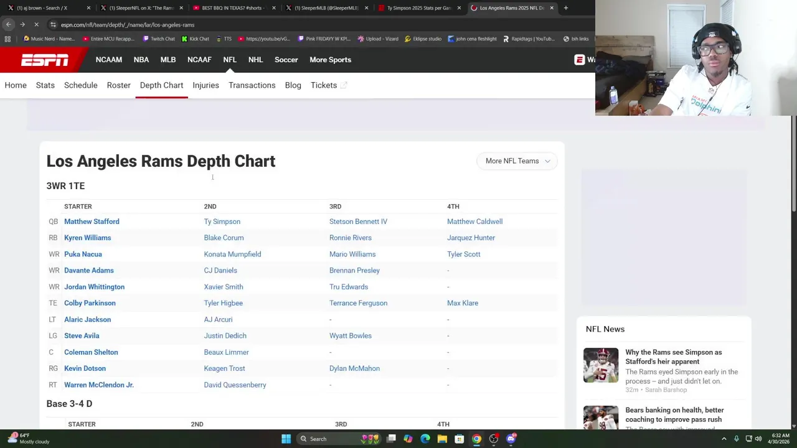Open the Upload - Vizard bookmark
The image size is (797, 448).
point(378,39)
